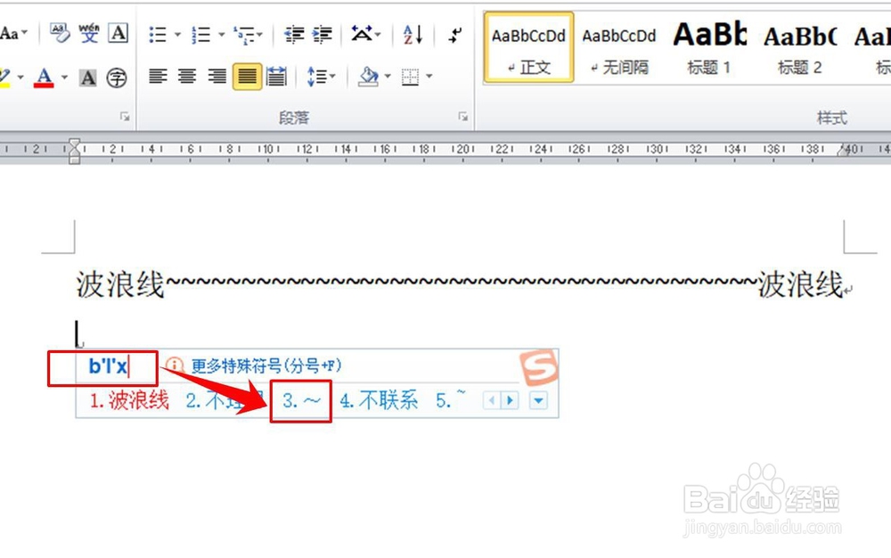Apply multilevel list formatting
Viewport: 891px width, 558px height.
click(x=245, y=35)
